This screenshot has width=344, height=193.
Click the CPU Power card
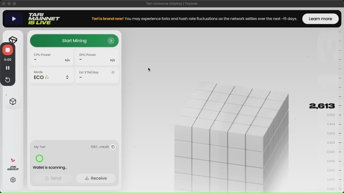[x=52, y=57]
